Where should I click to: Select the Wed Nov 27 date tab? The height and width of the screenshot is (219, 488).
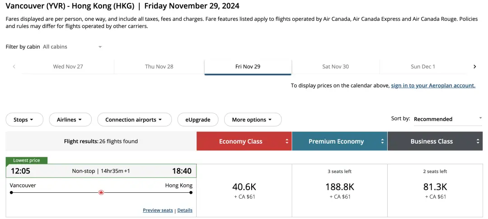(68, 67)
